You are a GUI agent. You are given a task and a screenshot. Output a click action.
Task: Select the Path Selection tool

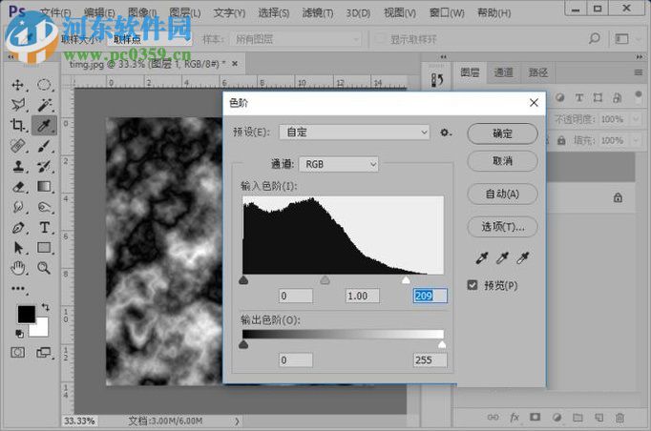point(18,248)
